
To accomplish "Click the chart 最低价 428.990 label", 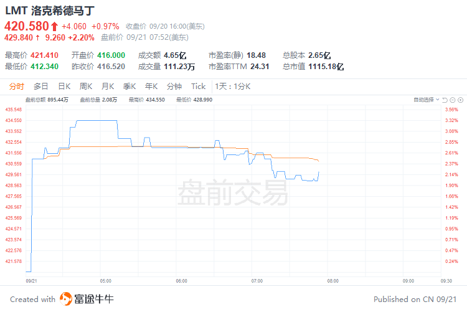I will pos(194,100).
